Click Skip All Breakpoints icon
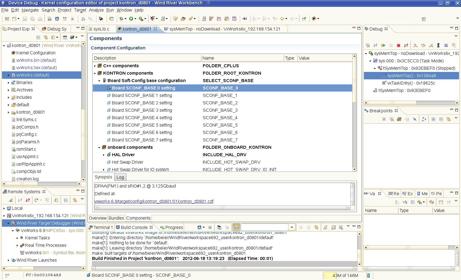 [x=415, y=119]
